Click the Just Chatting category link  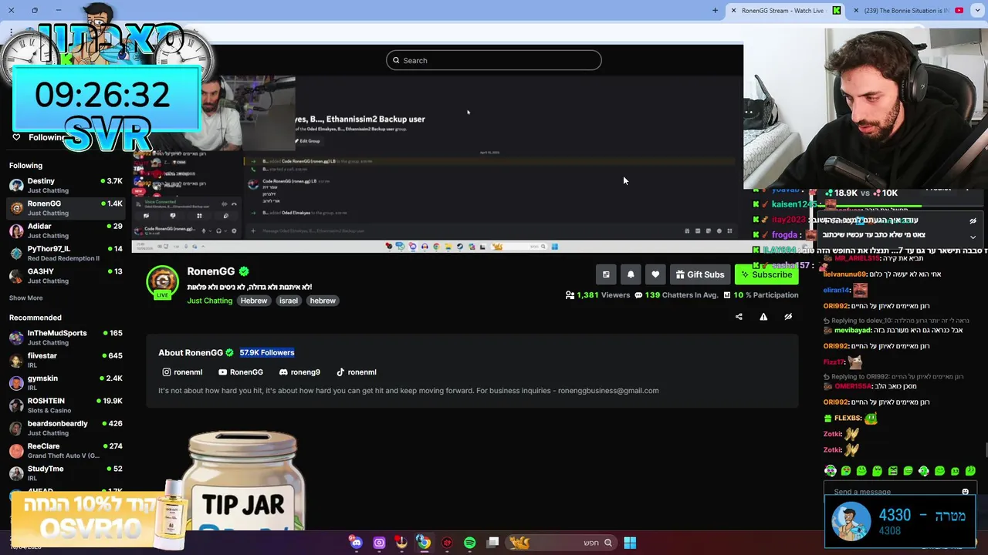coord(209,301)
